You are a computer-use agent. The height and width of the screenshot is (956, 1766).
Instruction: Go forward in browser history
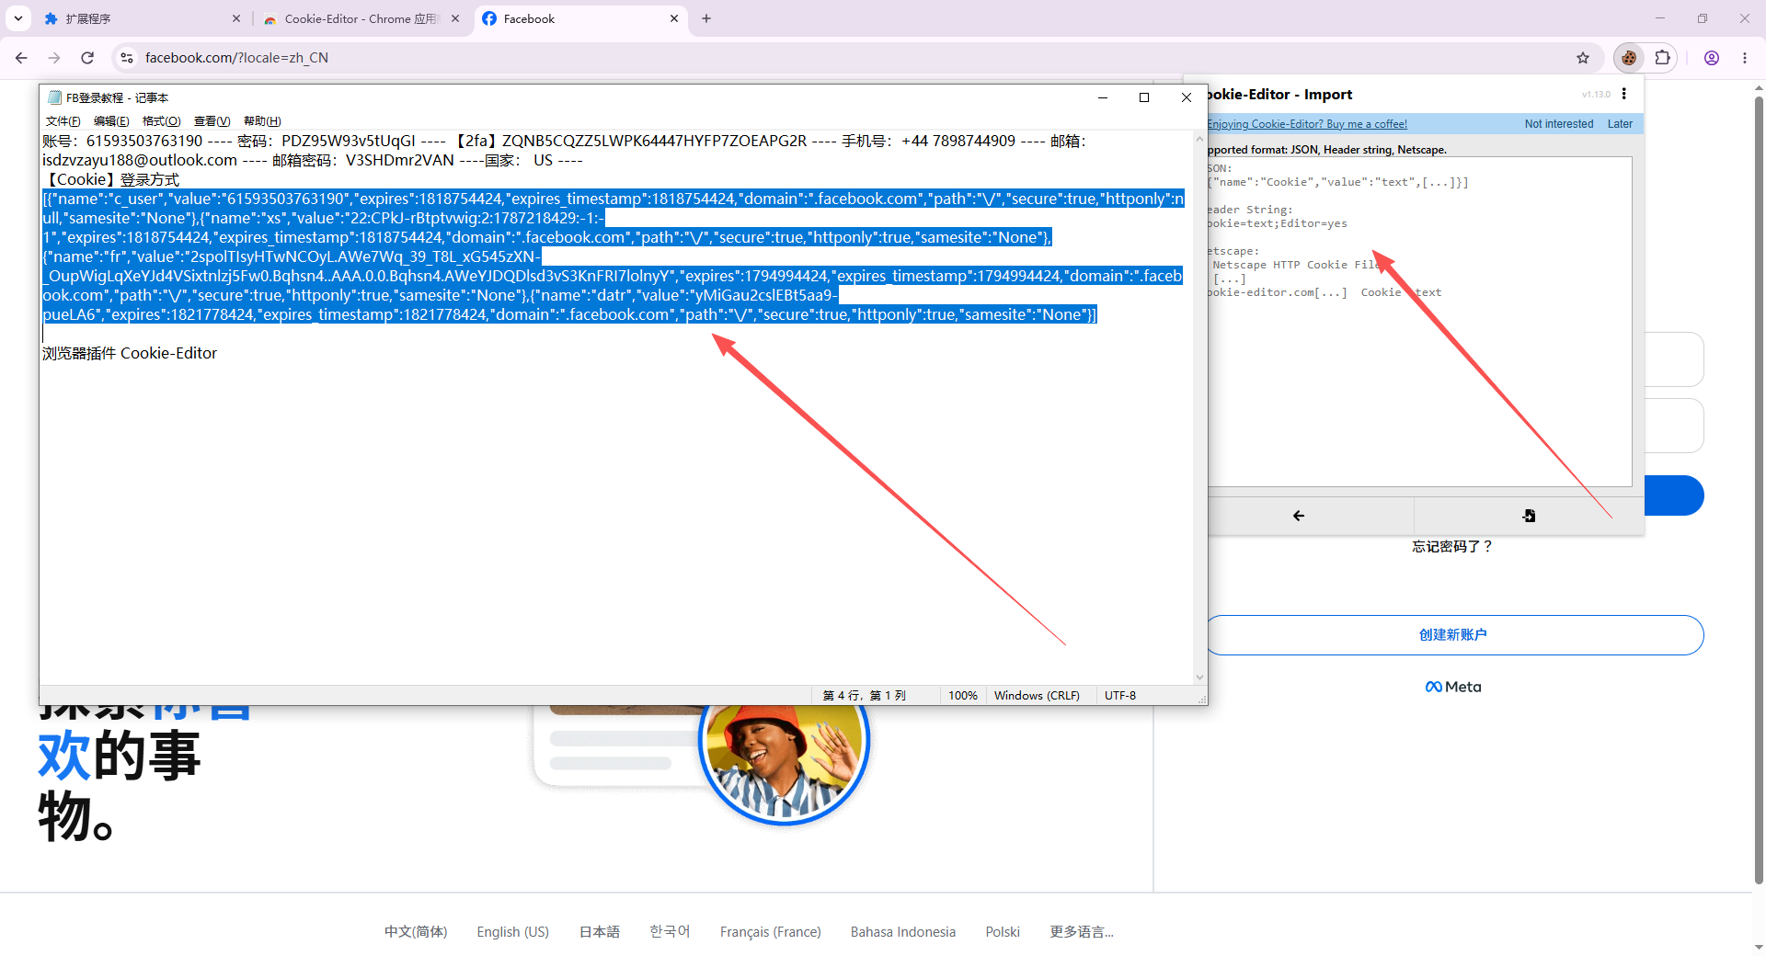pos(54,58)
